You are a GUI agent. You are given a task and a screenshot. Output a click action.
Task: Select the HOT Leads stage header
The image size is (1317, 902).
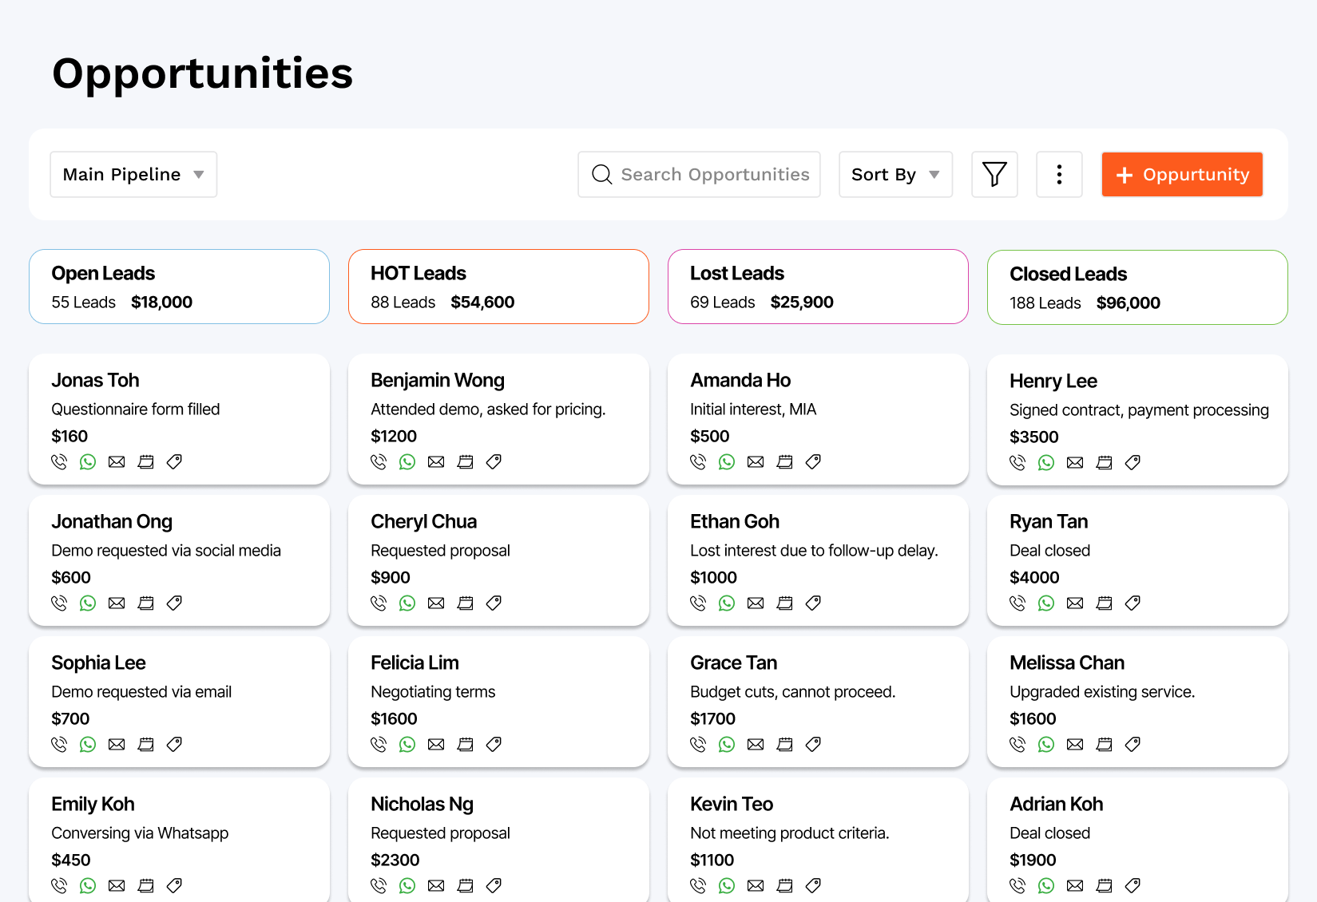[x=498, y=287]
